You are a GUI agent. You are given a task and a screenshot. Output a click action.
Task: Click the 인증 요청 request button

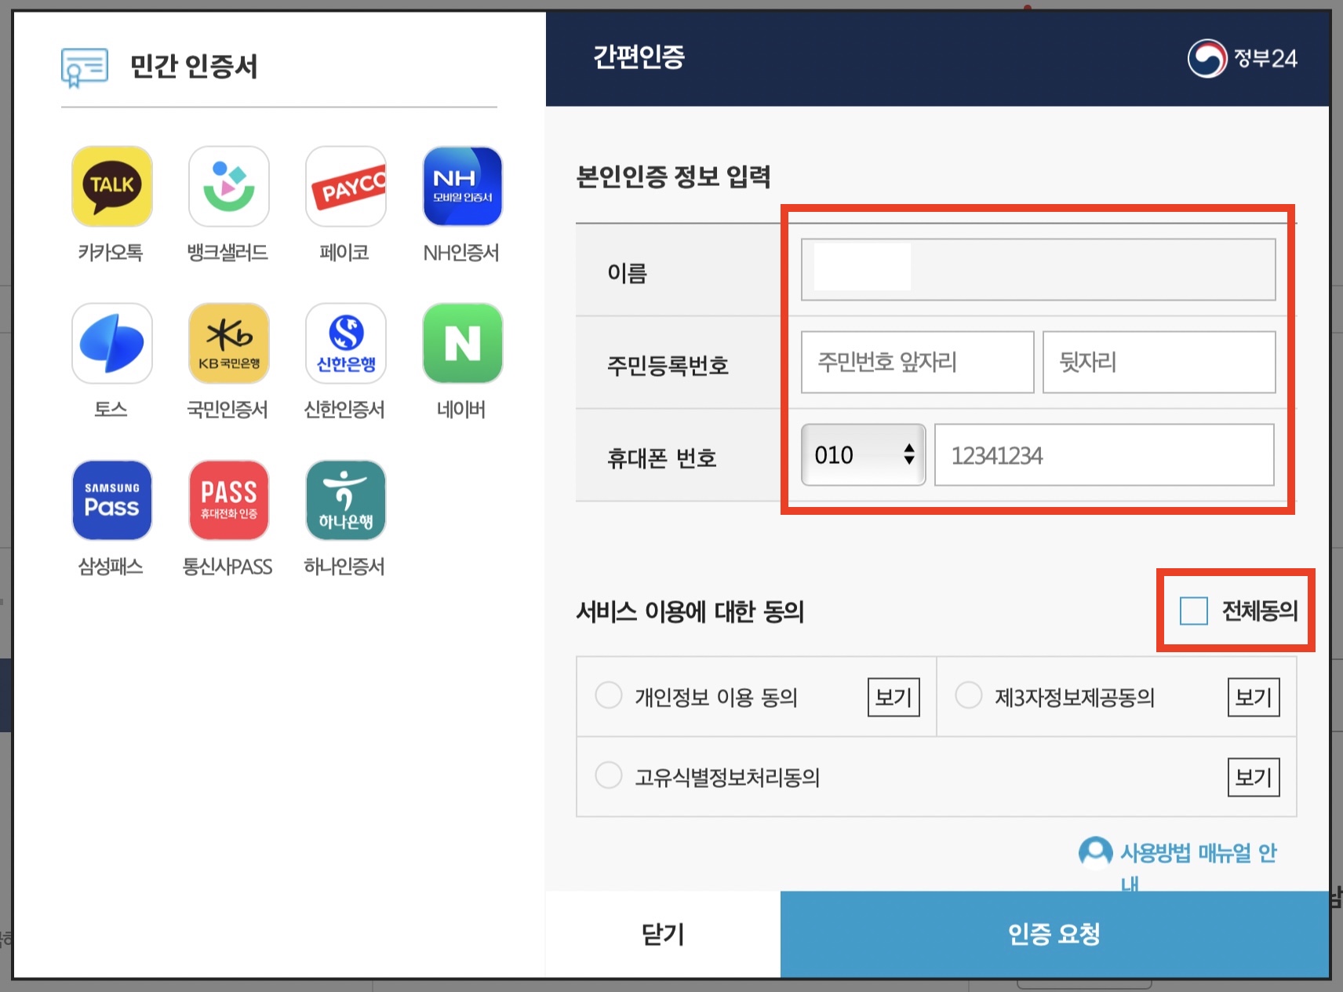coord(1054,934)
